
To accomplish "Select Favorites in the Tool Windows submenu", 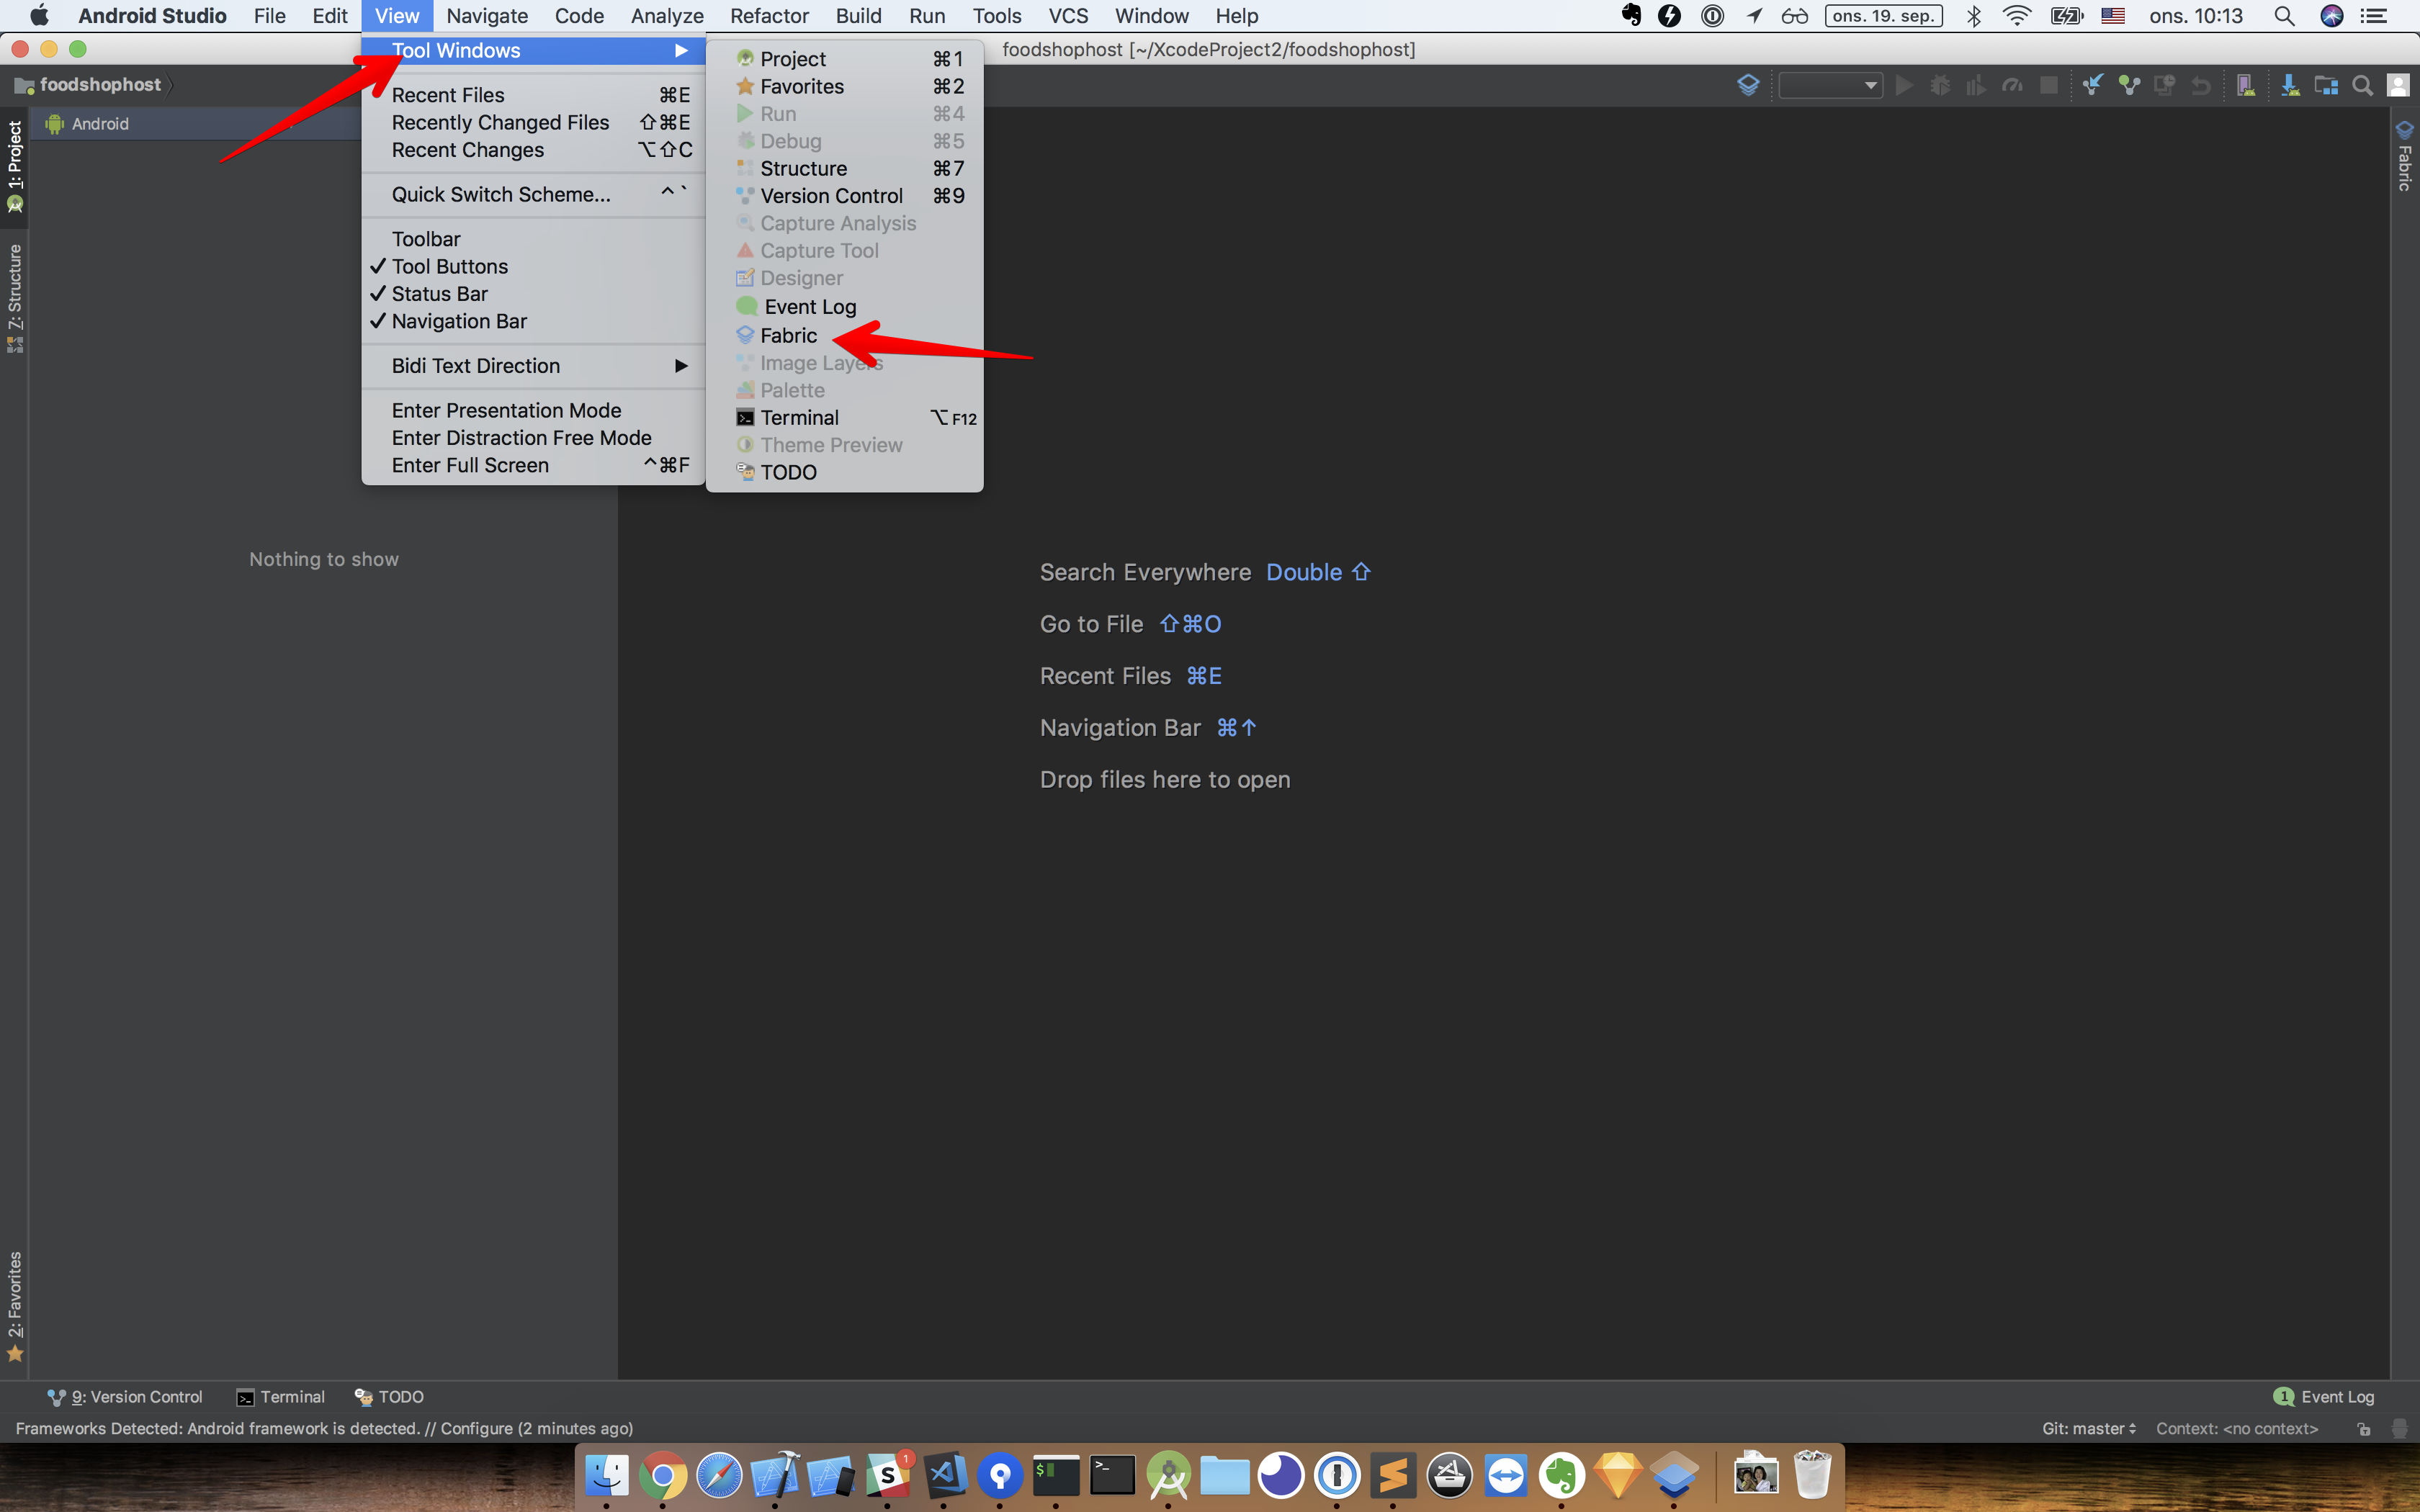I will [844, 87].
